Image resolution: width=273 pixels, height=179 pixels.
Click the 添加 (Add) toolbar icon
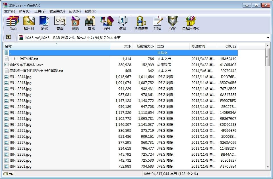coord(13,23)
